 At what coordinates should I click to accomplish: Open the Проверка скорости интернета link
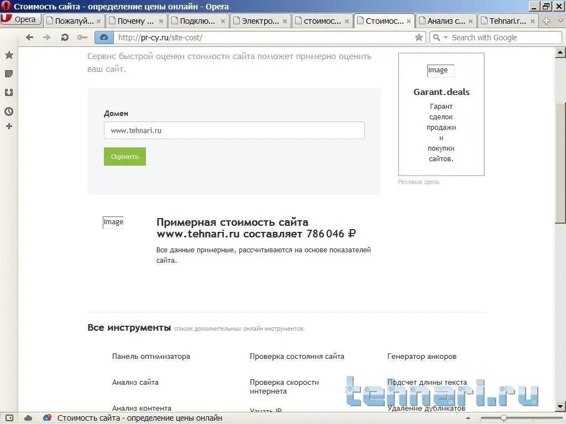pos(285,386)
